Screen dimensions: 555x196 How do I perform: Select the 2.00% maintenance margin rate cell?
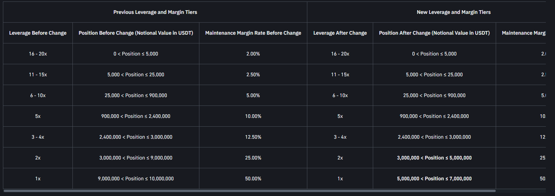pyautogui.click(x=253, y=54)
